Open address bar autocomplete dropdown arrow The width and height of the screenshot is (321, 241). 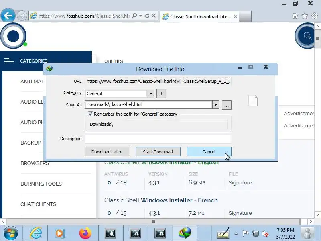coord(141,16)
